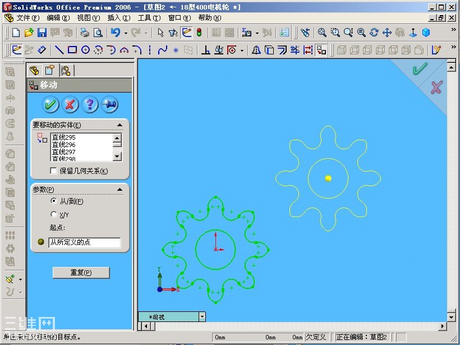
Task: Cancel move with red X button
Action: point(70,104)
